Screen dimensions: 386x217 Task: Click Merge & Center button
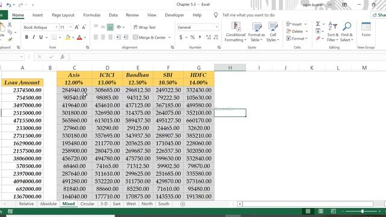click(x=149, y=37)
